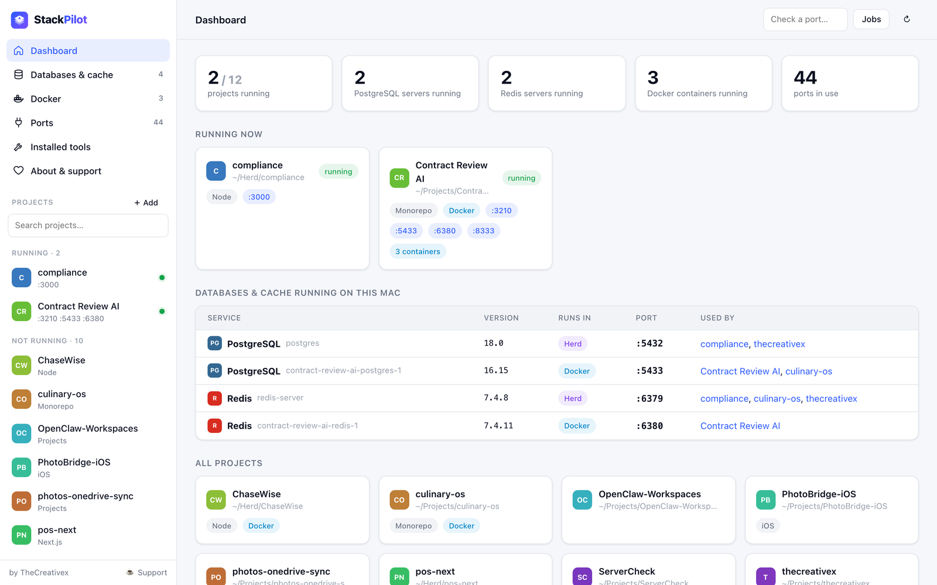Click the PostgreSQL servers running stat card
Image resolution: width=937 pixels, height=585 pixels.
pyautogui.click(x=410, y=83)
